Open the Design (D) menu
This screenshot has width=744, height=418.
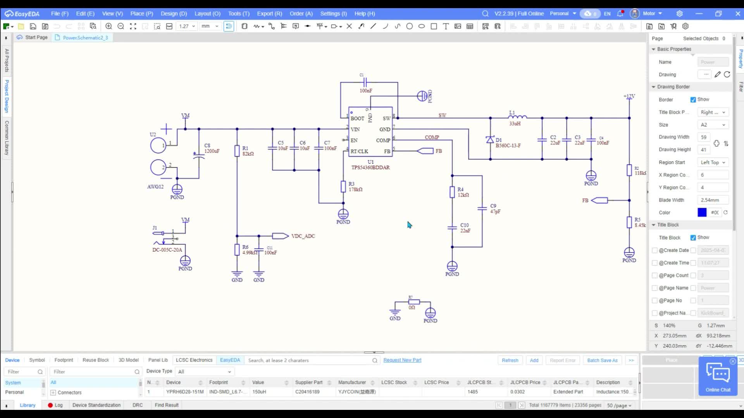tap(174, 14)
